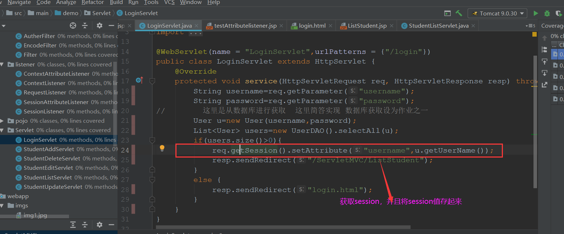564x234 pixels.
Task: Click the Debug bug icon
Action: pos(547,13)
